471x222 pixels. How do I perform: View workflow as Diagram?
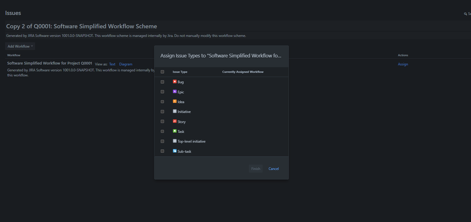pyautogui.click(x=125, y=64)
